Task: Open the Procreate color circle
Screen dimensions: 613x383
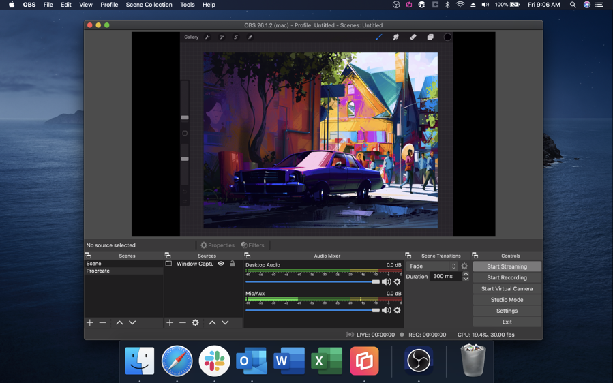Action: point(447,37)
